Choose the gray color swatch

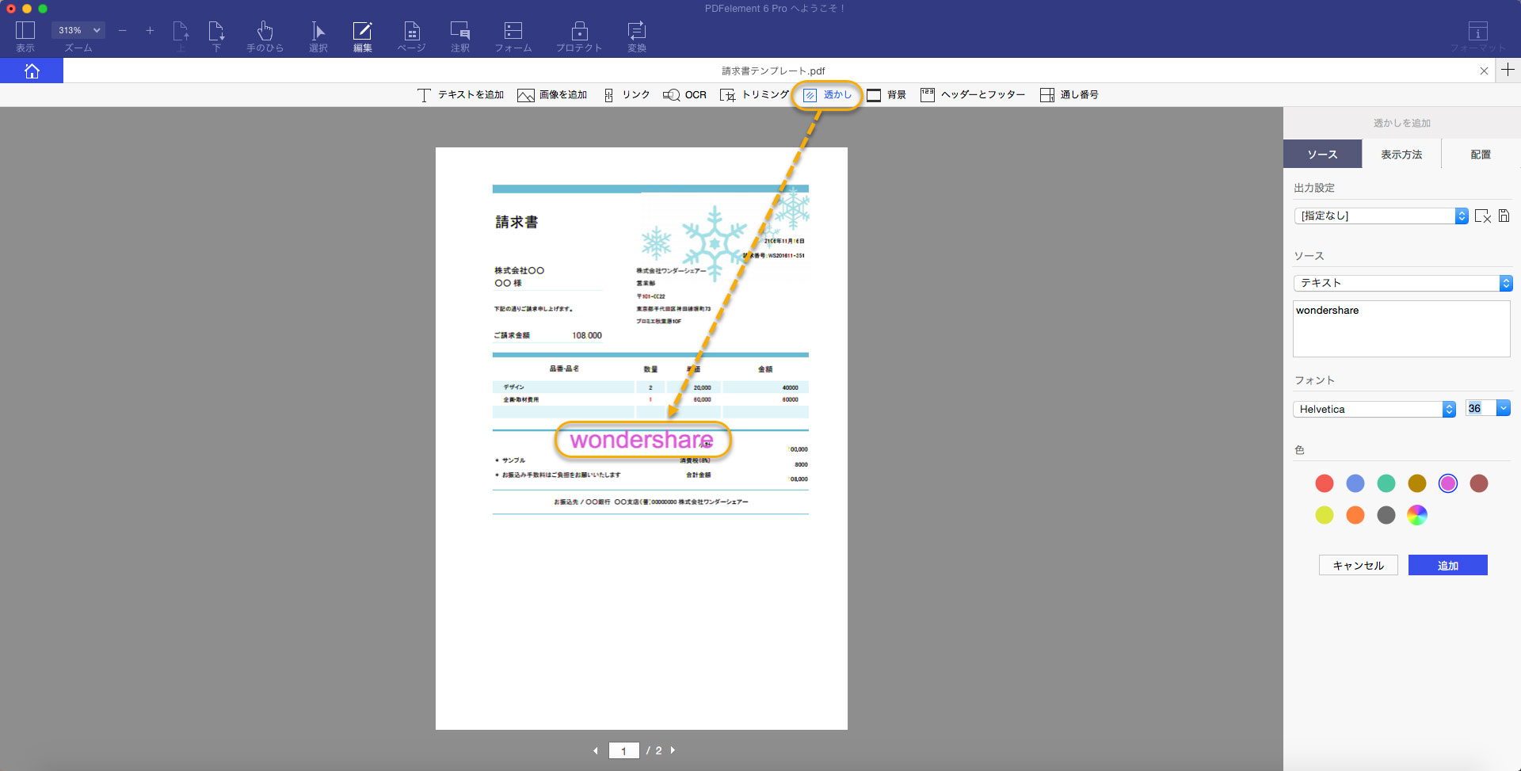[1386, 515]
